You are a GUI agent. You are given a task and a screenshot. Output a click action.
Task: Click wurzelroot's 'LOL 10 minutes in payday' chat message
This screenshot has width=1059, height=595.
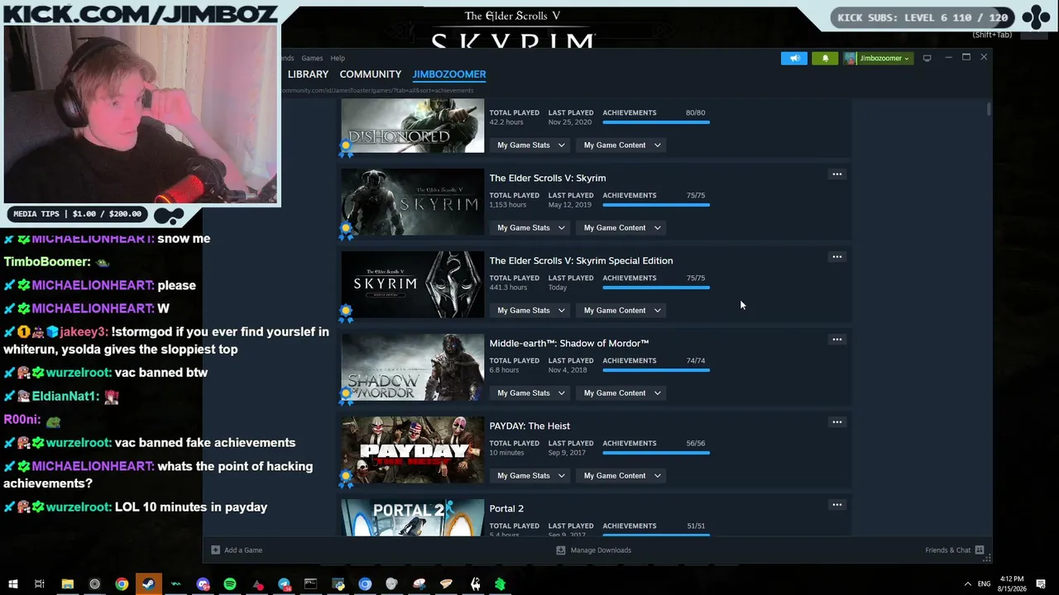coord(136,507)
